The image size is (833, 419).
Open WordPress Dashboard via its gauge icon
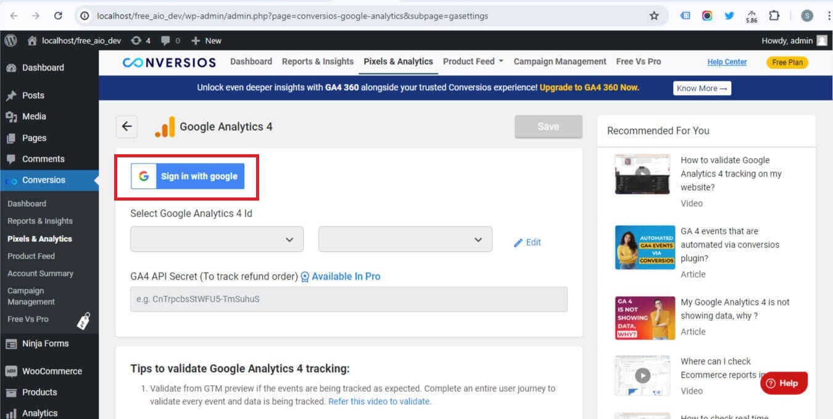pos(11,68)
